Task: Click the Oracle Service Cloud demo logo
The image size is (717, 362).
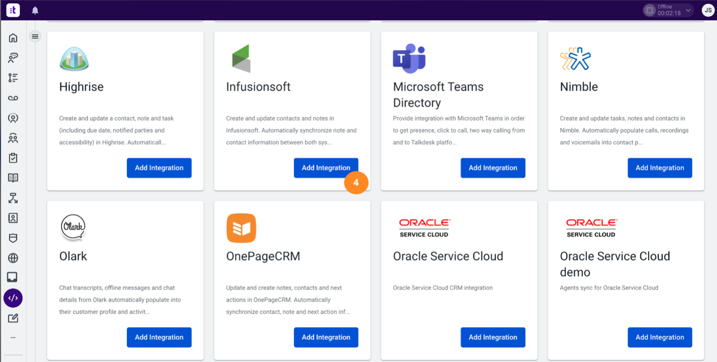Action: pos(592,228)
